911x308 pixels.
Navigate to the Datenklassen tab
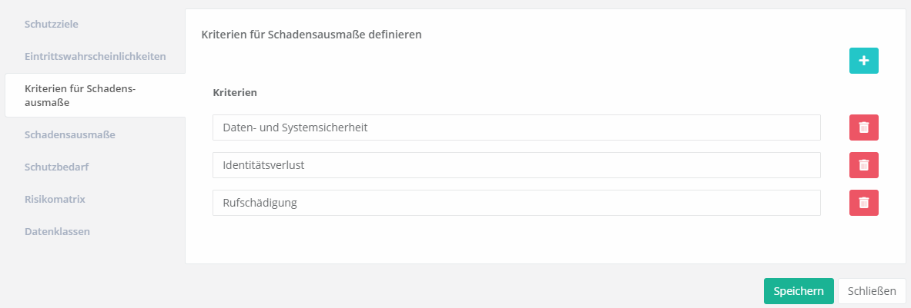pyautogui.click(x=57, y=231)
